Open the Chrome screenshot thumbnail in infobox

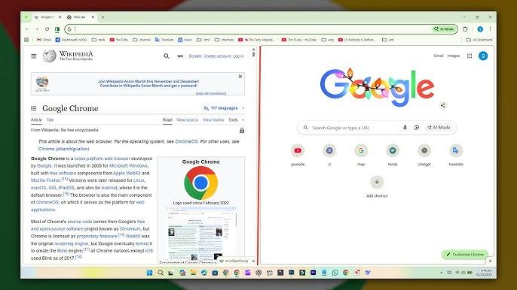(x=200, y=234)
